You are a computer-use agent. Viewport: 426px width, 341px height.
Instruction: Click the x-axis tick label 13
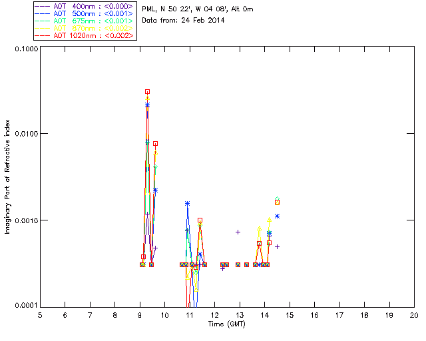click(240, 315)
